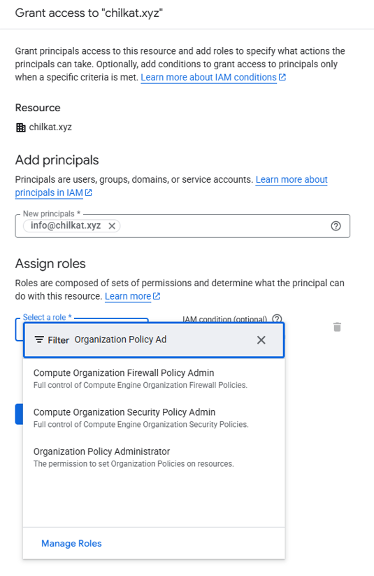Image resolution: width=374 pixels, height=576 pixels.
Task: Open external-link icon after principals in IAM
Action: click(x=89, y=192)
